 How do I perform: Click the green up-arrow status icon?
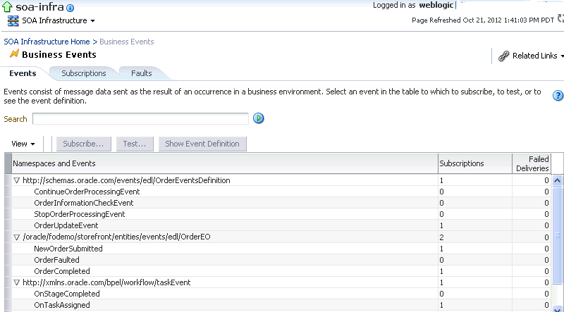pyautogui.click(x=7, y=7)
